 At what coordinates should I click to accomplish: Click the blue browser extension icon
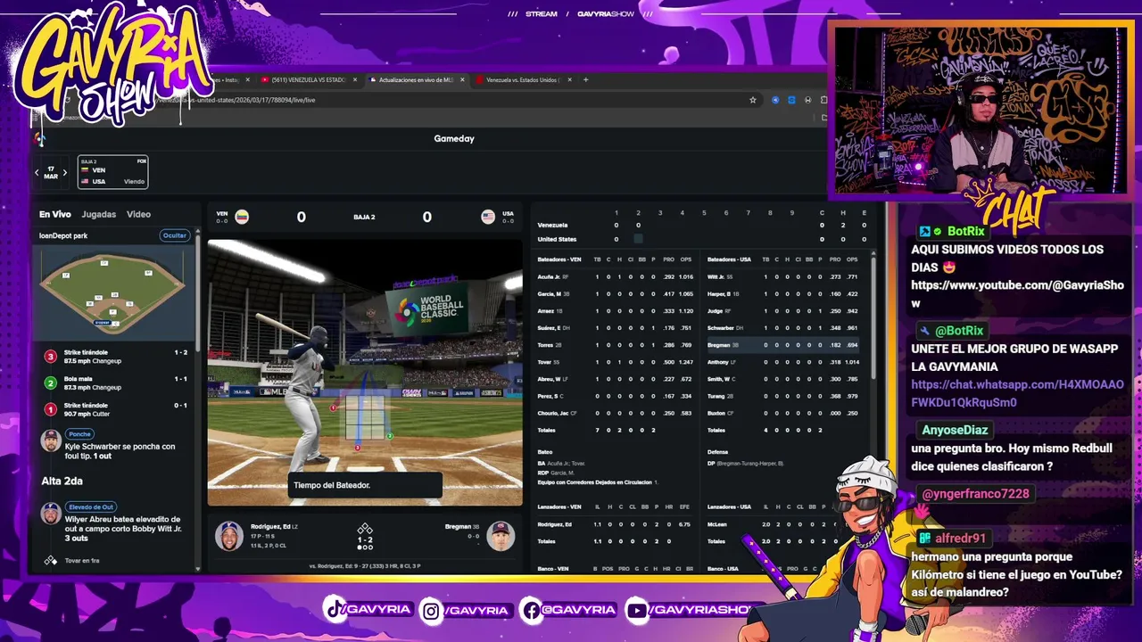(x=791, y=100)
